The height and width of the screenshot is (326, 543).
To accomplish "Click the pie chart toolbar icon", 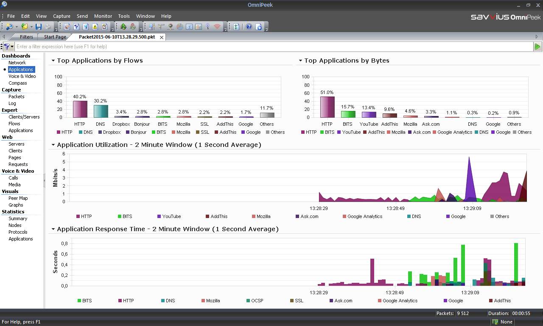I will point(180,27).
